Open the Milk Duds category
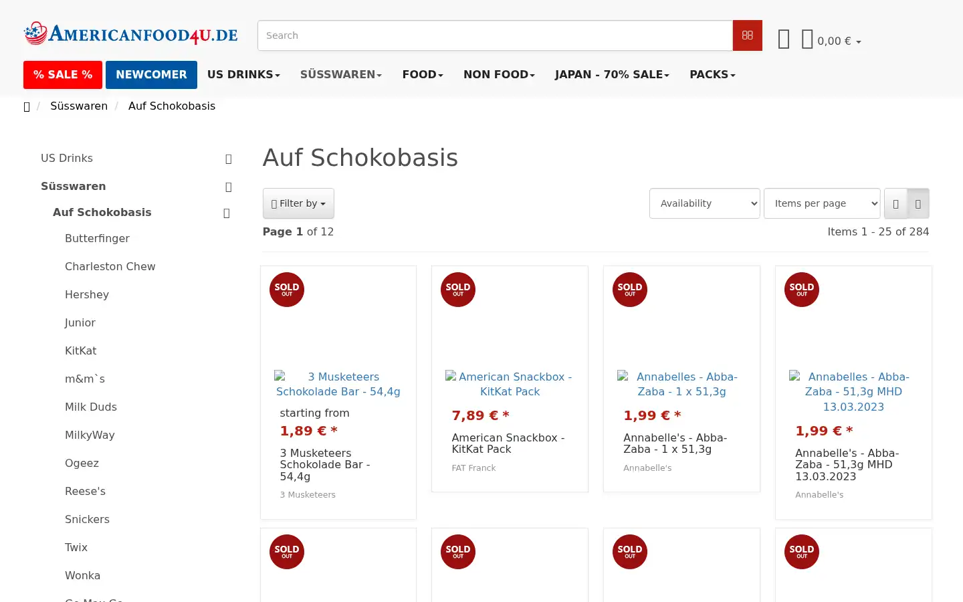 click(91, 407)
